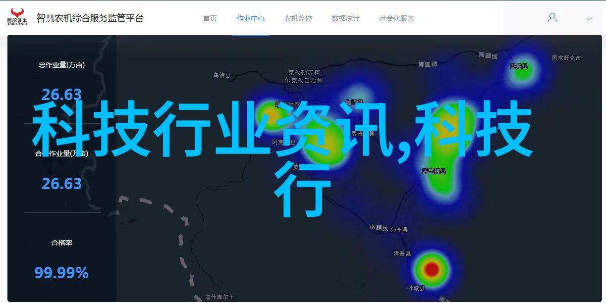Open the user profile avatar icon
606x303 pixels.
point(552,18)
